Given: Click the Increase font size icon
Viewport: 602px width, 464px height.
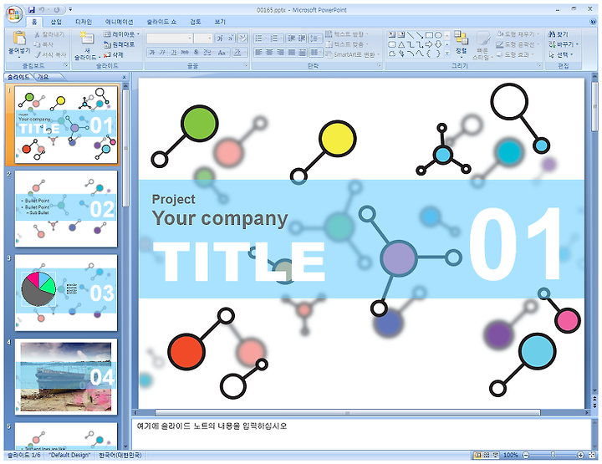Looking at the screenshot, I should coord(220,38).
